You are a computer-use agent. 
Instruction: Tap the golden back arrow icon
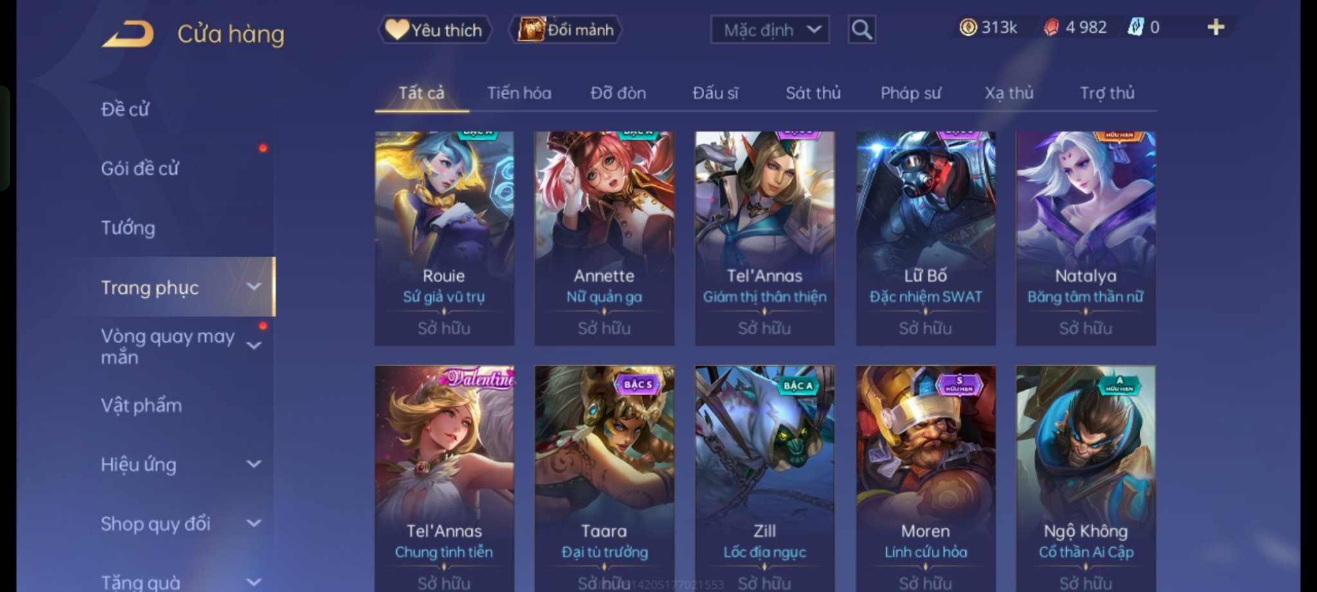(127, 34)
